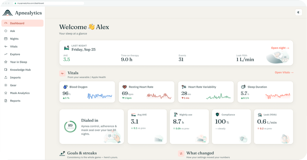The image size is (307, 160).
Task: Click the Vitals pulse icon heading
Action: [62, 74]
